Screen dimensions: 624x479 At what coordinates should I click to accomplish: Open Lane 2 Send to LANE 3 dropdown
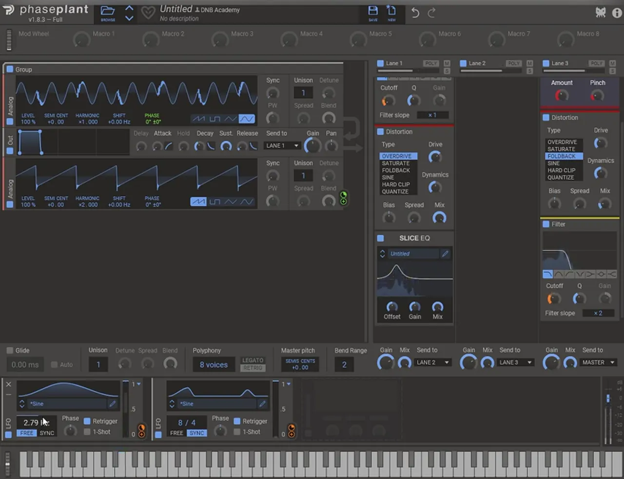(x=516, y=362)
